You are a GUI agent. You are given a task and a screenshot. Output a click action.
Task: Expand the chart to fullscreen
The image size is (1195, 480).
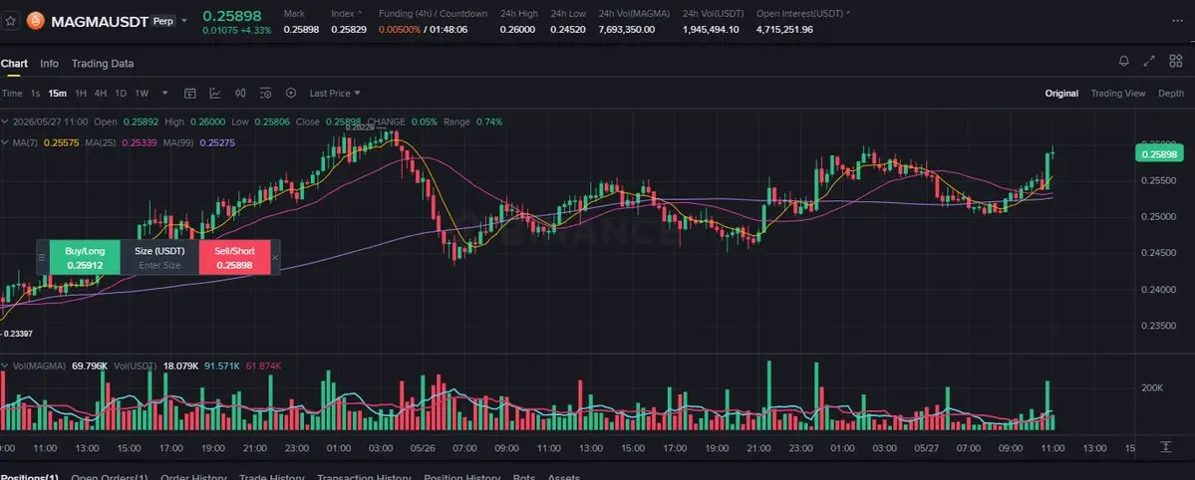coord(1149,61)
